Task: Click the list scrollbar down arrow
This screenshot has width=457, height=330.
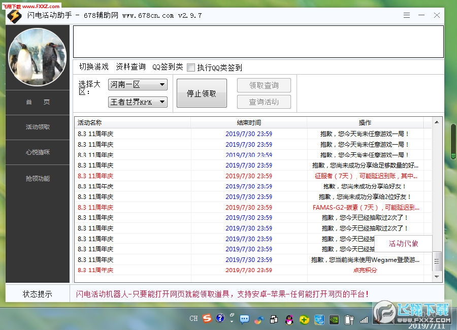Action: coord(437,277)
